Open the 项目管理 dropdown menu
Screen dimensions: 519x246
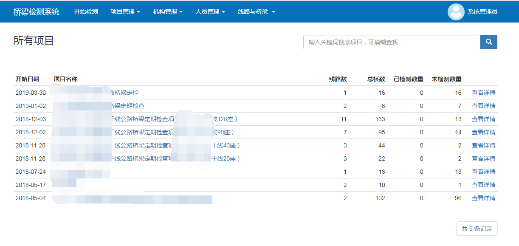[125, 12]
